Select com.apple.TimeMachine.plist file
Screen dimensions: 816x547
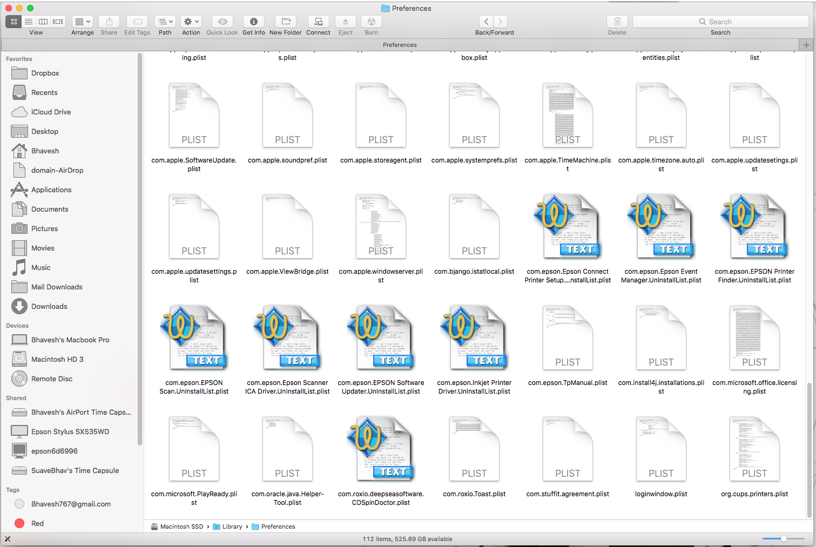point(568,116)
